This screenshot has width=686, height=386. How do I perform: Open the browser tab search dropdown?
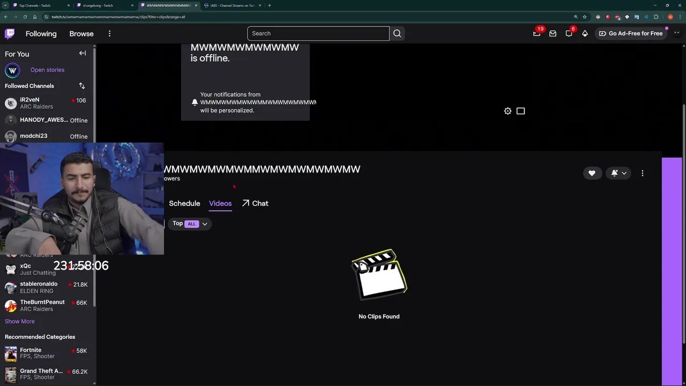[x=5, y=5]
